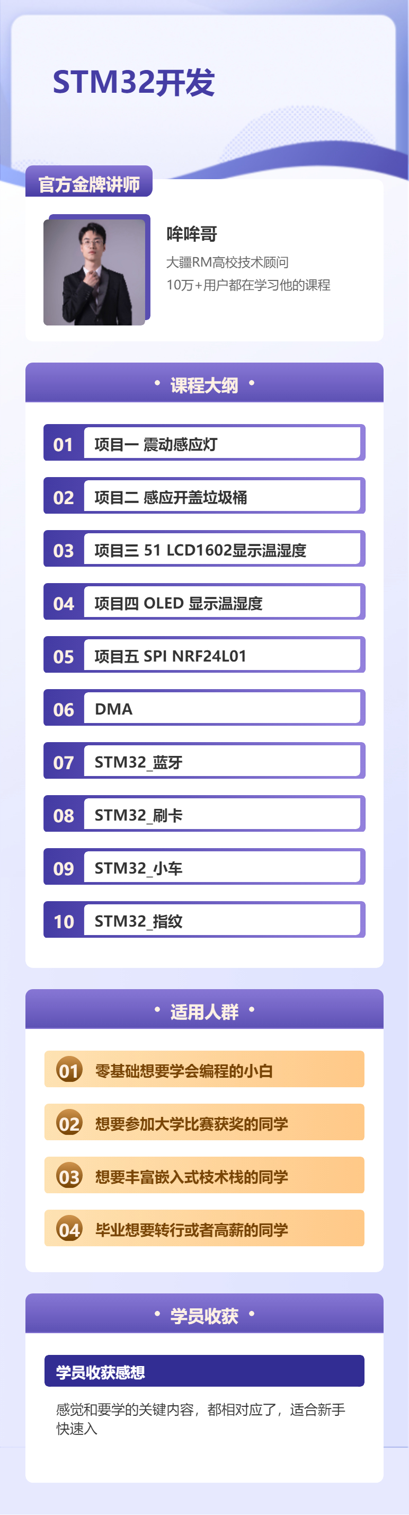409x1515 pixels.
Task: Open 项目五 SPI NRF24L01 lesson
Action: [x=204, y=655]
